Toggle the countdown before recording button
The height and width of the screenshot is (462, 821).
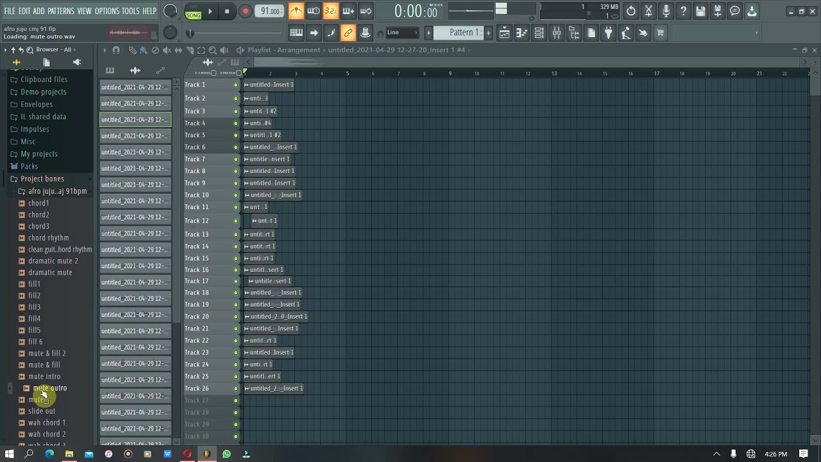[x=330, y=11]
